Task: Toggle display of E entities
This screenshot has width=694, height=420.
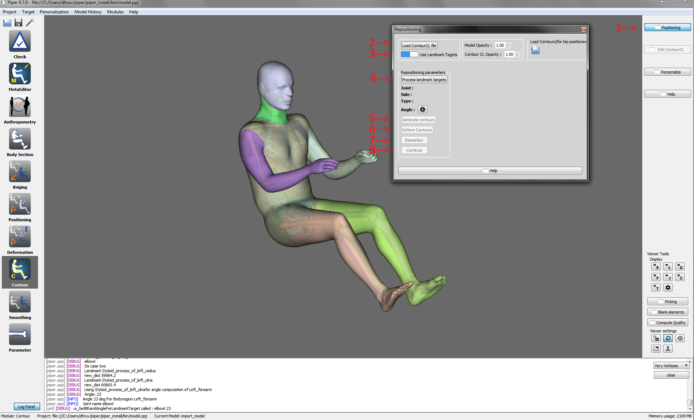Action: click(x=656, y=267)
